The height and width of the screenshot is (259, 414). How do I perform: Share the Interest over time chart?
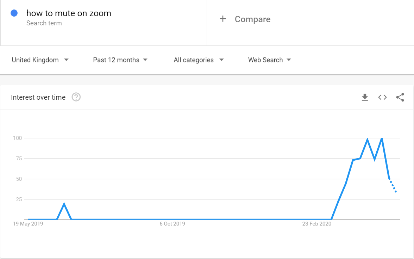[400, 97]
